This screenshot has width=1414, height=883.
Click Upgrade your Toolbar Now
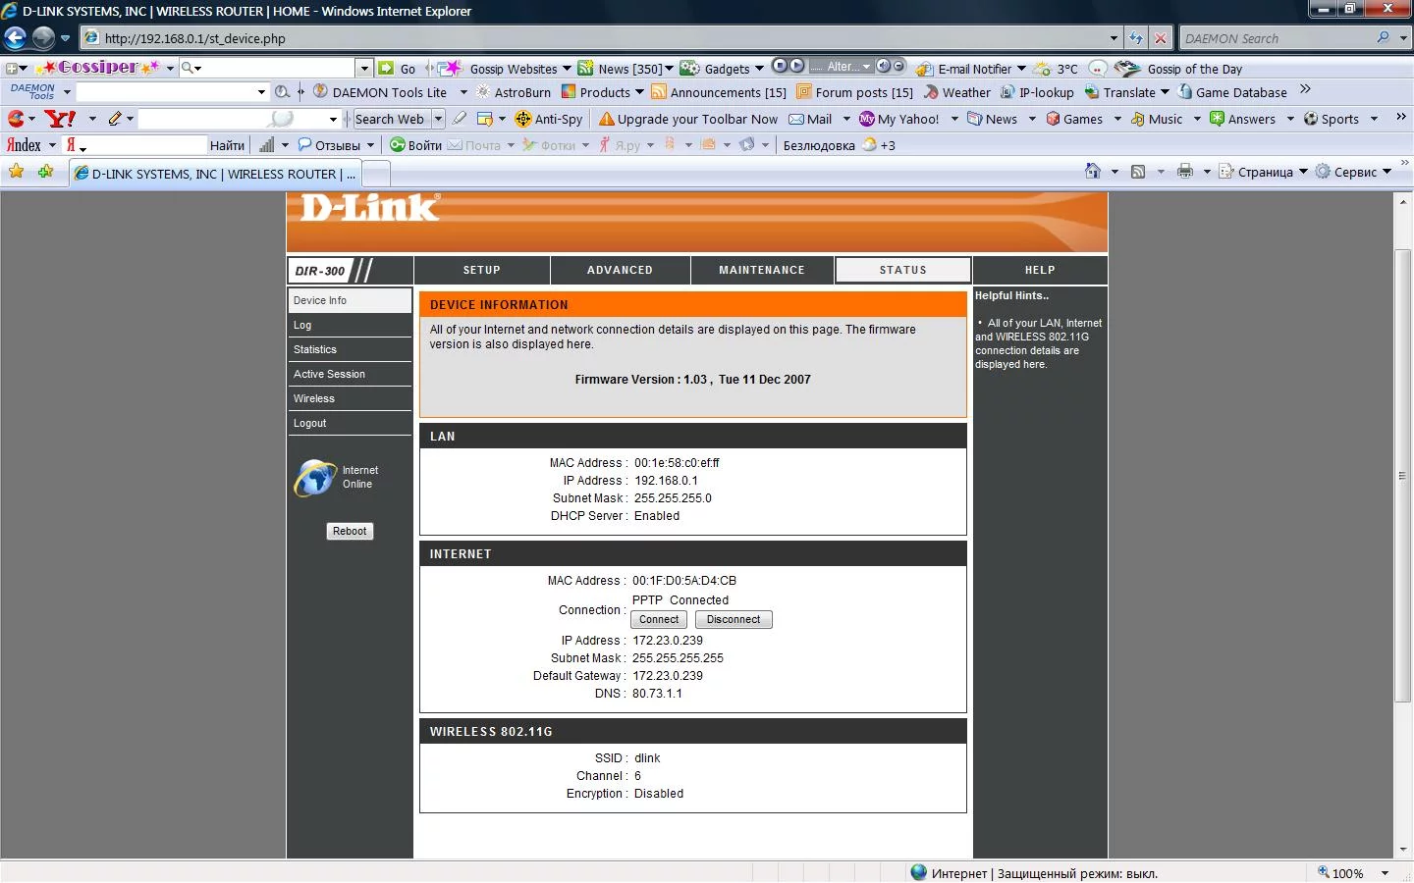point(688,119)
